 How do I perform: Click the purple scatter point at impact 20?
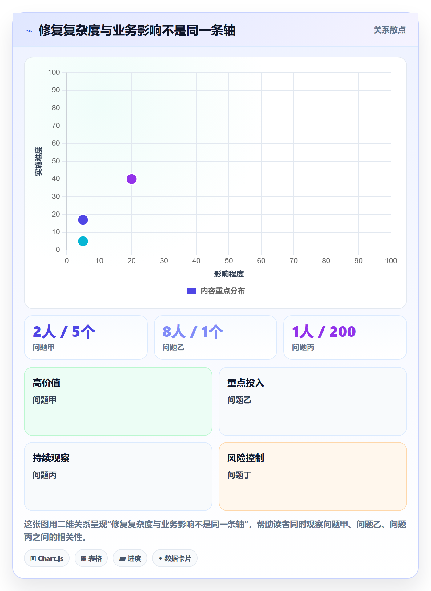(131, 179)
